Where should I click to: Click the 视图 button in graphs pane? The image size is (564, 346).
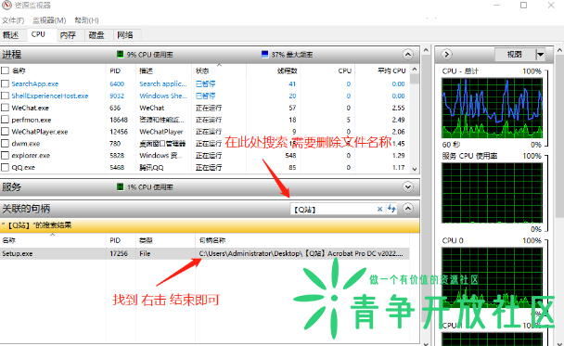pyautogui.click(x=515, y=55)
